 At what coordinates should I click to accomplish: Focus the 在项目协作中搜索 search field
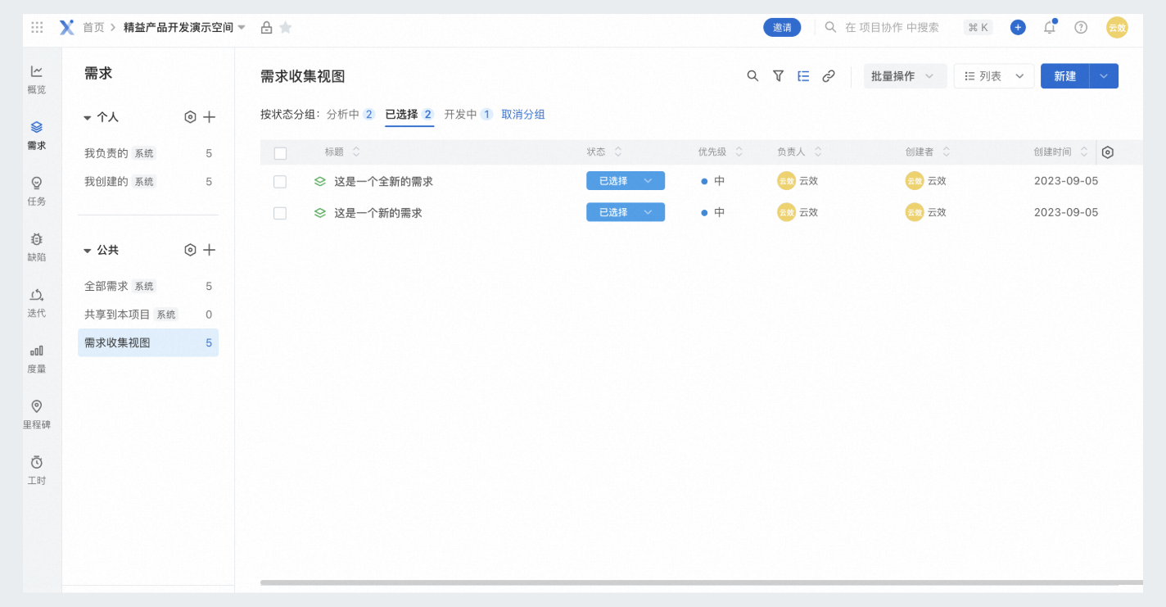tap(891, 27)
